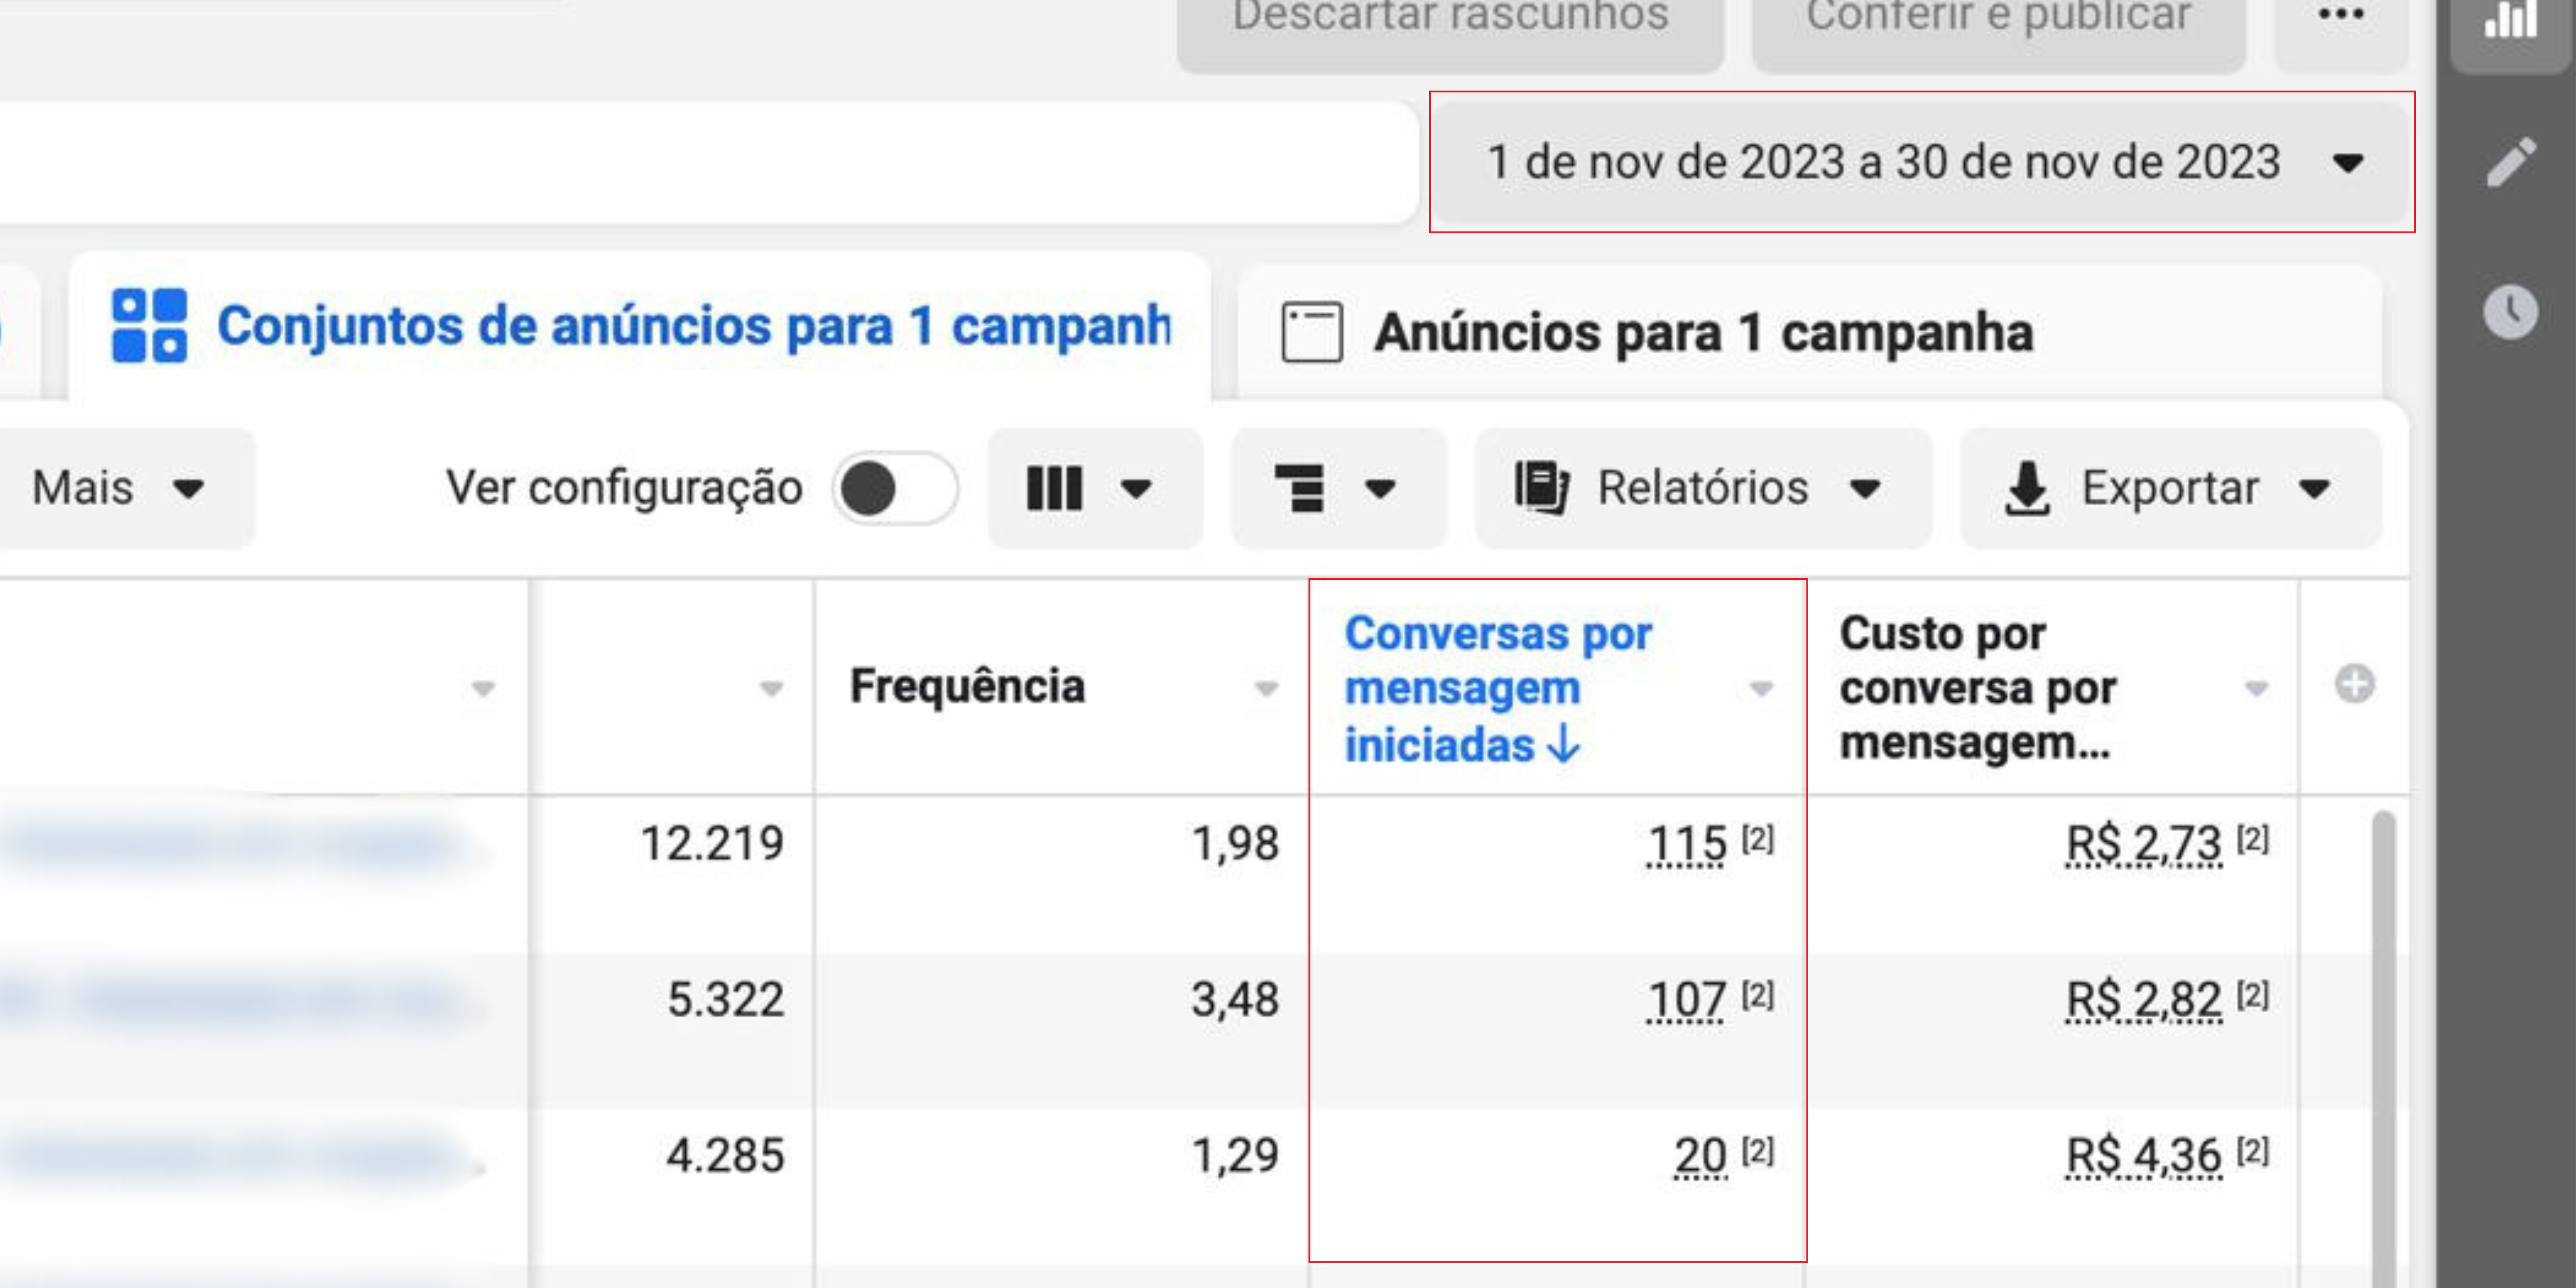The width and height of the screenshot is (2576, 1288).
Task: Switch to Anúncios para 1 campanha tab
Action: point(1810,332)
